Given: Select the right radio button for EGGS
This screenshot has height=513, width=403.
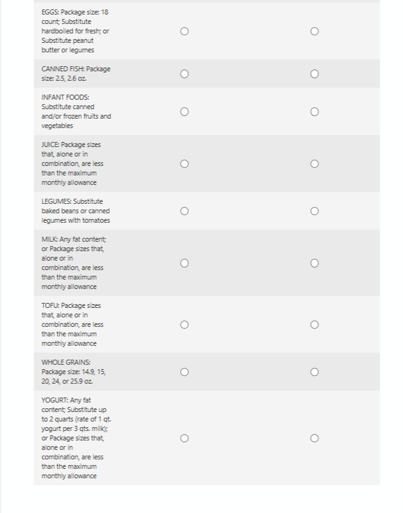Looking at the screenshot, I should [x=314, y=31].
